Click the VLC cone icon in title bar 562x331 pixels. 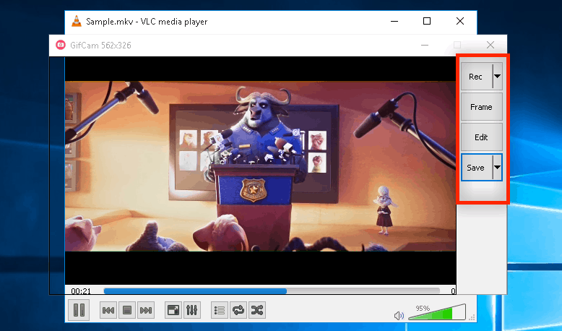(76, 22)
